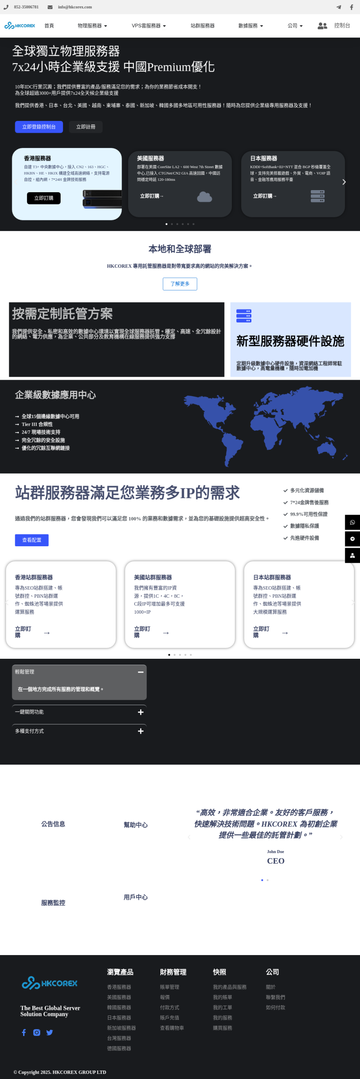Screen dimensions: 360x1079
Task: Click the server icon above 新型服務器硬件設施
Action: 244,316
